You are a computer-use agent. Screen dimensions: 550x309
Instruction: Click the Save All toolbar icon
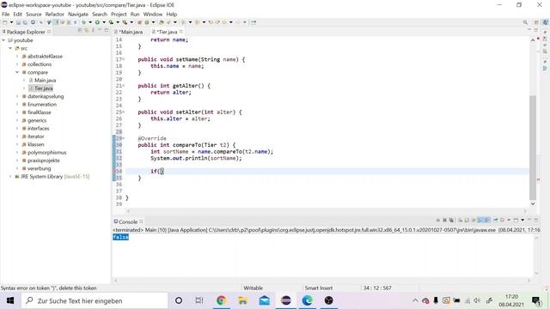[x=25, y=22]
